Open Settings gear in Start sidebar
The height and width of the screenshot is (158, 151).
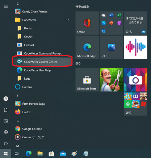[6, 132]
